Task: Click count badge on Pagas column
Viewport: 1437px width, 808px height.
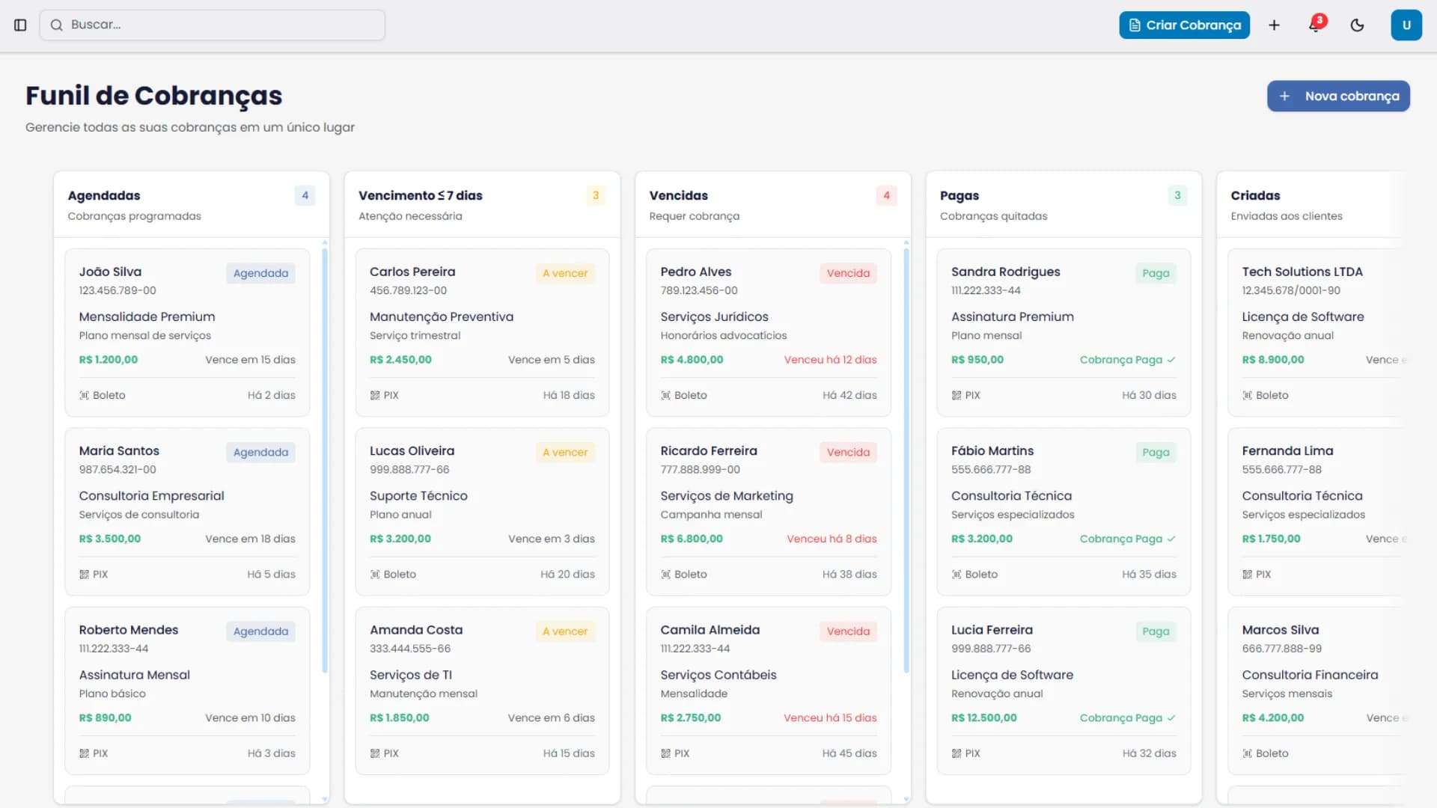Action: tap(1177, 195)
